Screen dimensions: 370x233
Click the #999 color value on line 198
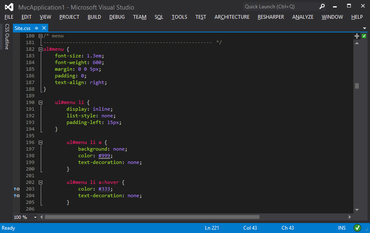[x=105, y=156]
